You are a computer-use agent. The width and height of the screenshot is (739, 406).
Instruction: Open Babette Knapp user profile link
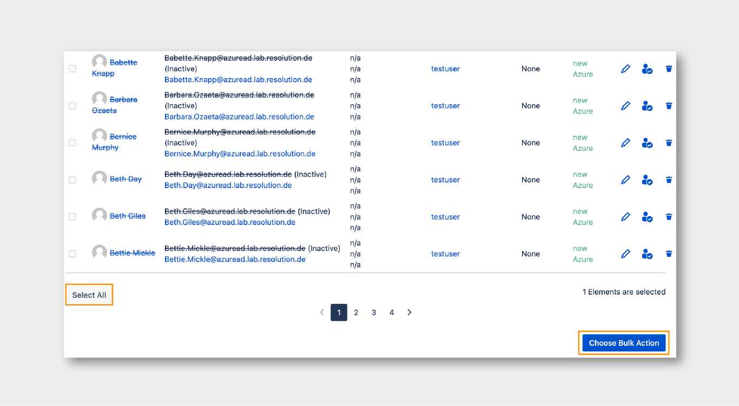click(115, 68)
